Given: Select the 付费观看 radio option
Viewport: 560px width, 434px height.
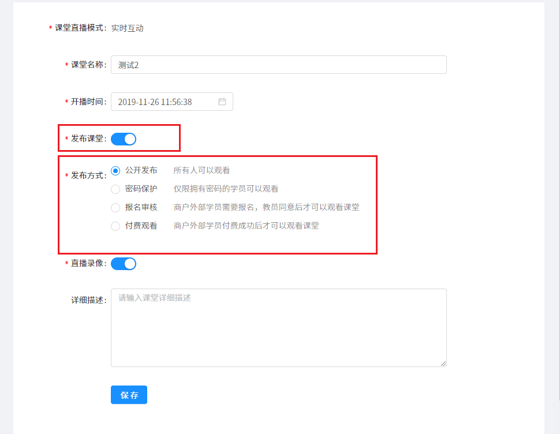Looking at the screenshot, I should pos(115,226).
